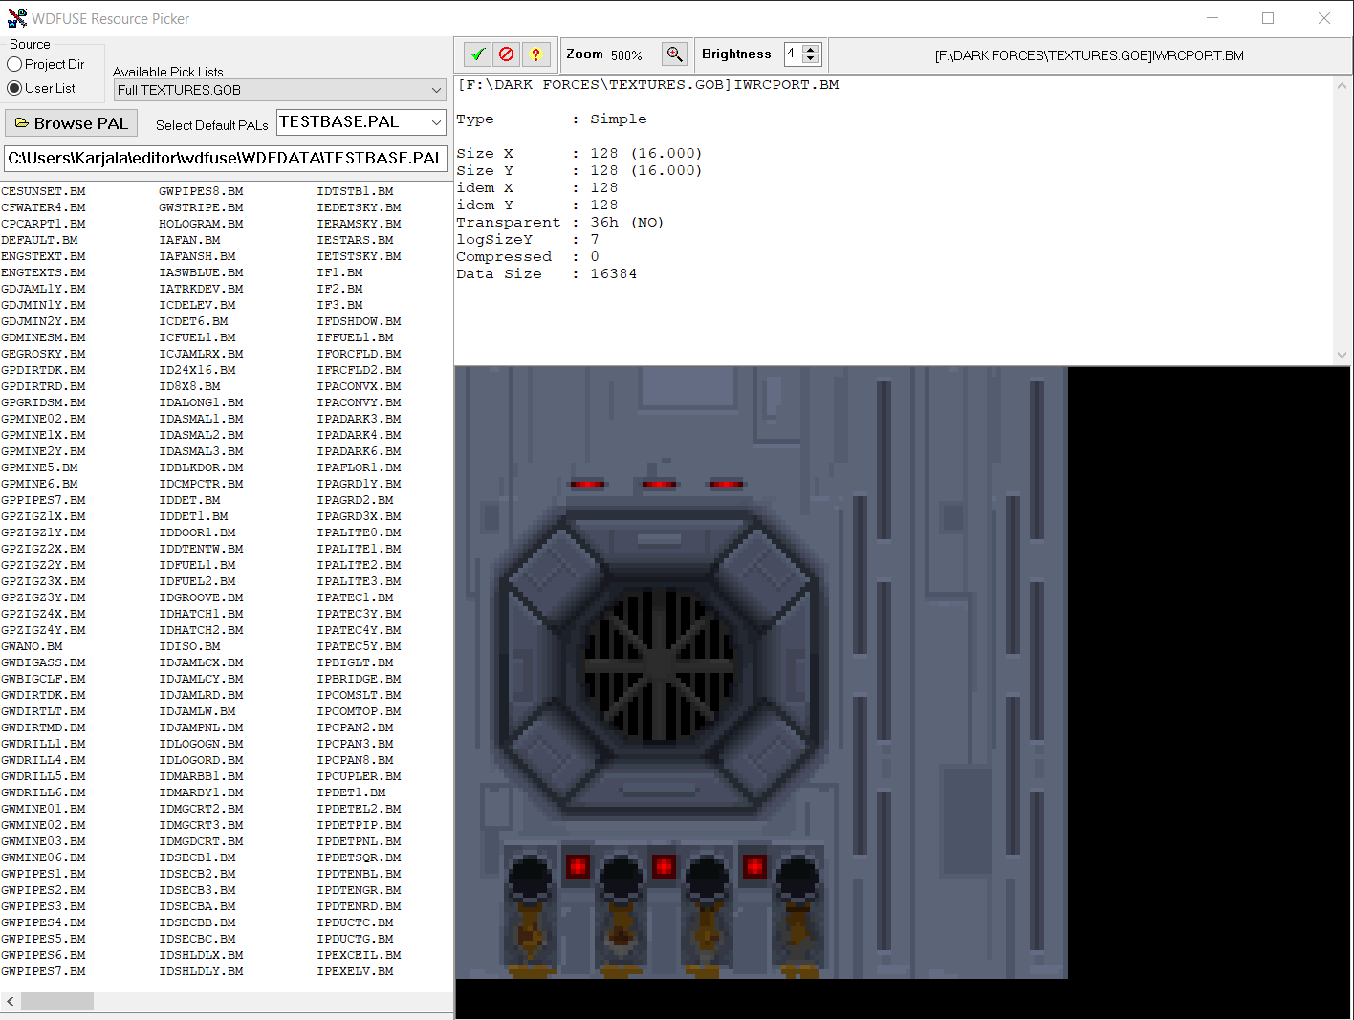Click the PAL file path field
This screenshot has height=1020, width=1354.
[x=226, y=158]
